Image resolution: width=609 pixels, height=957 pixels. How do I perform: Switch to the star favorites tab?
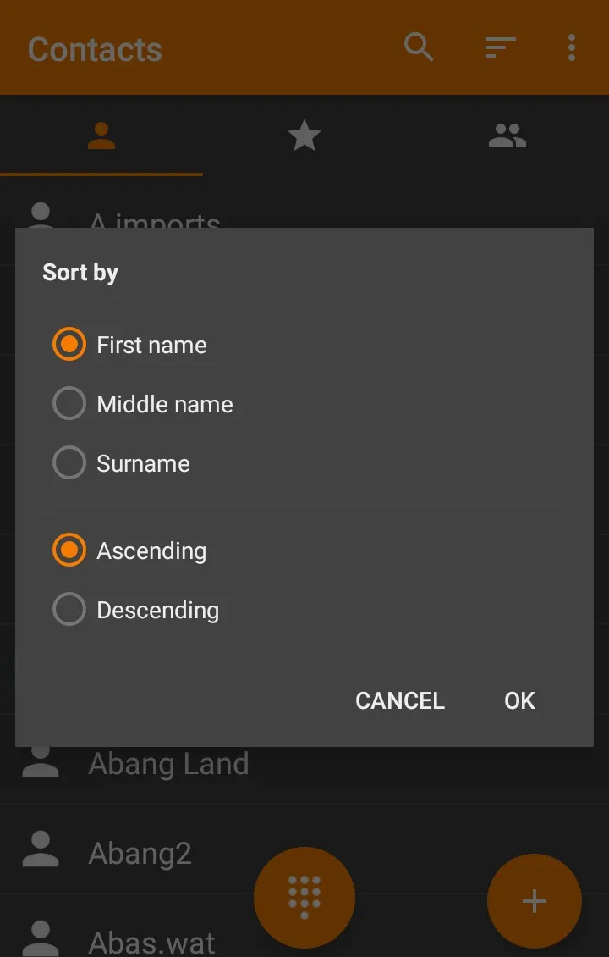(304, 136)
